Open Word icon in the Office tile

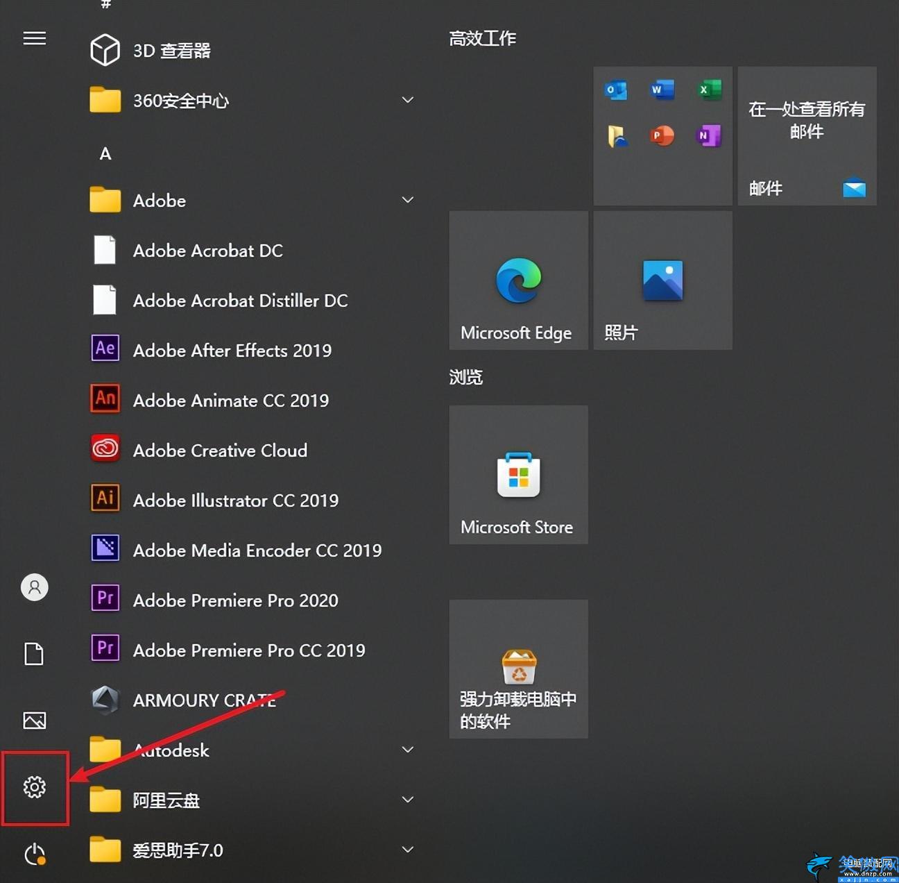662,90
